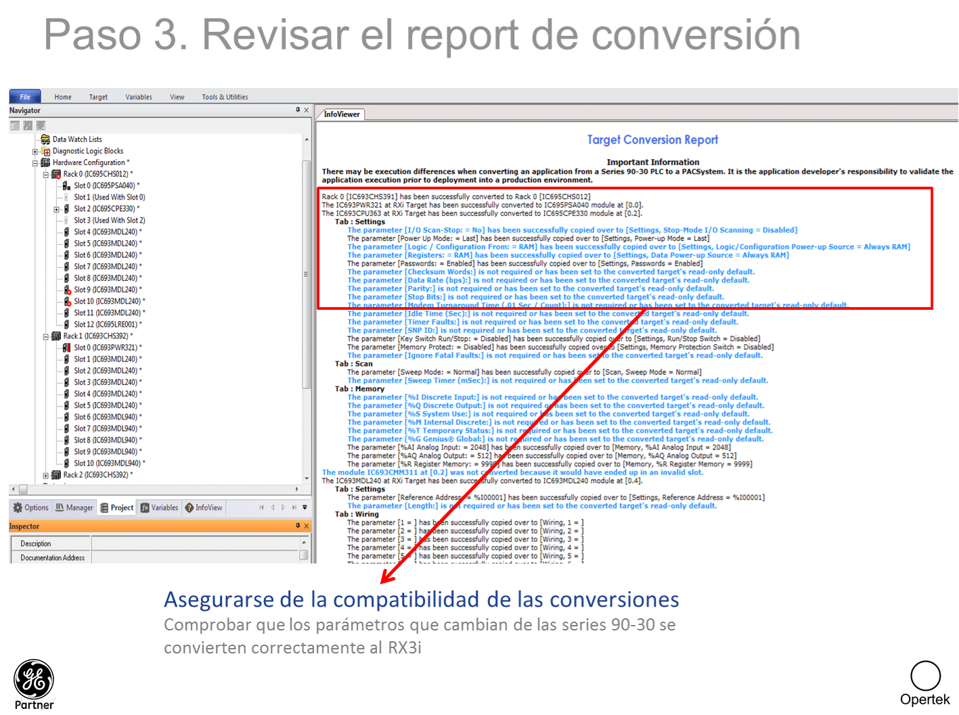Select Rack 1 Slot 3 (IC693MDL240)
This screenshot has width=959, height=715.
pos(108,382)
